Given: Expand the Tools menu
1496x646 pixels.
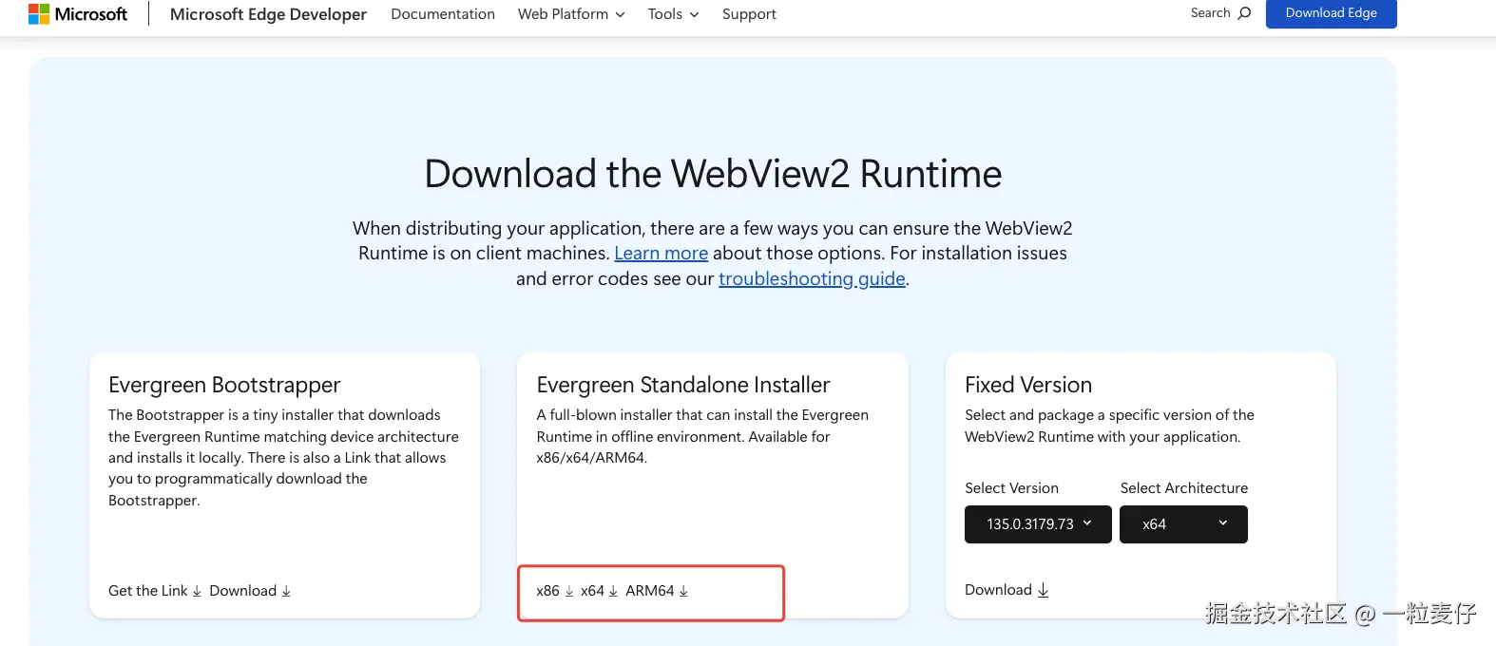Looking at the screenshot, I should point(673,14).
